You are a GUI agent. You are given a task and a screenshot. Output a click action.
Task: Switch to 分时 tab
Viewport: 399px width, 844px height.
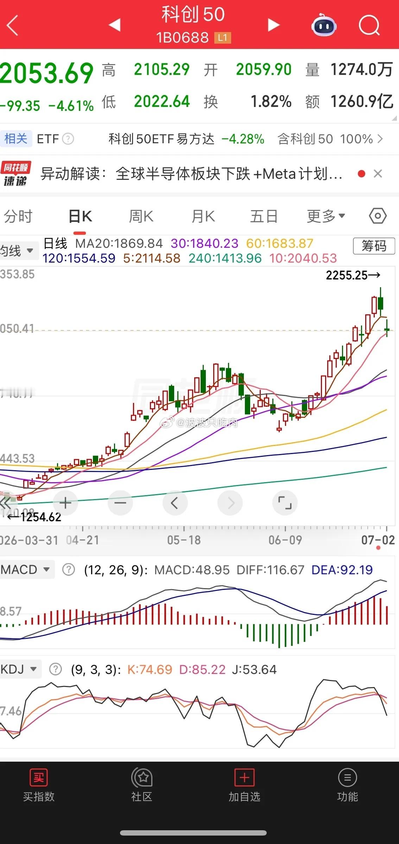point(18,216)
